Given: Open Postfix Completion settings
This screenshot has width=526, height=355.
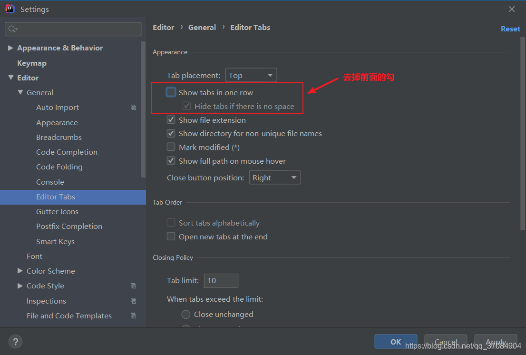Looking at the screenshot, I should tap(69, 227).
